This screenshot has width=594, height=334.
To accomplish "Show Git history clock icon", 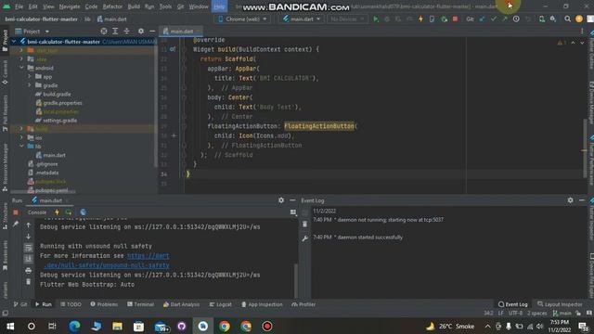I will pos(516,19).
